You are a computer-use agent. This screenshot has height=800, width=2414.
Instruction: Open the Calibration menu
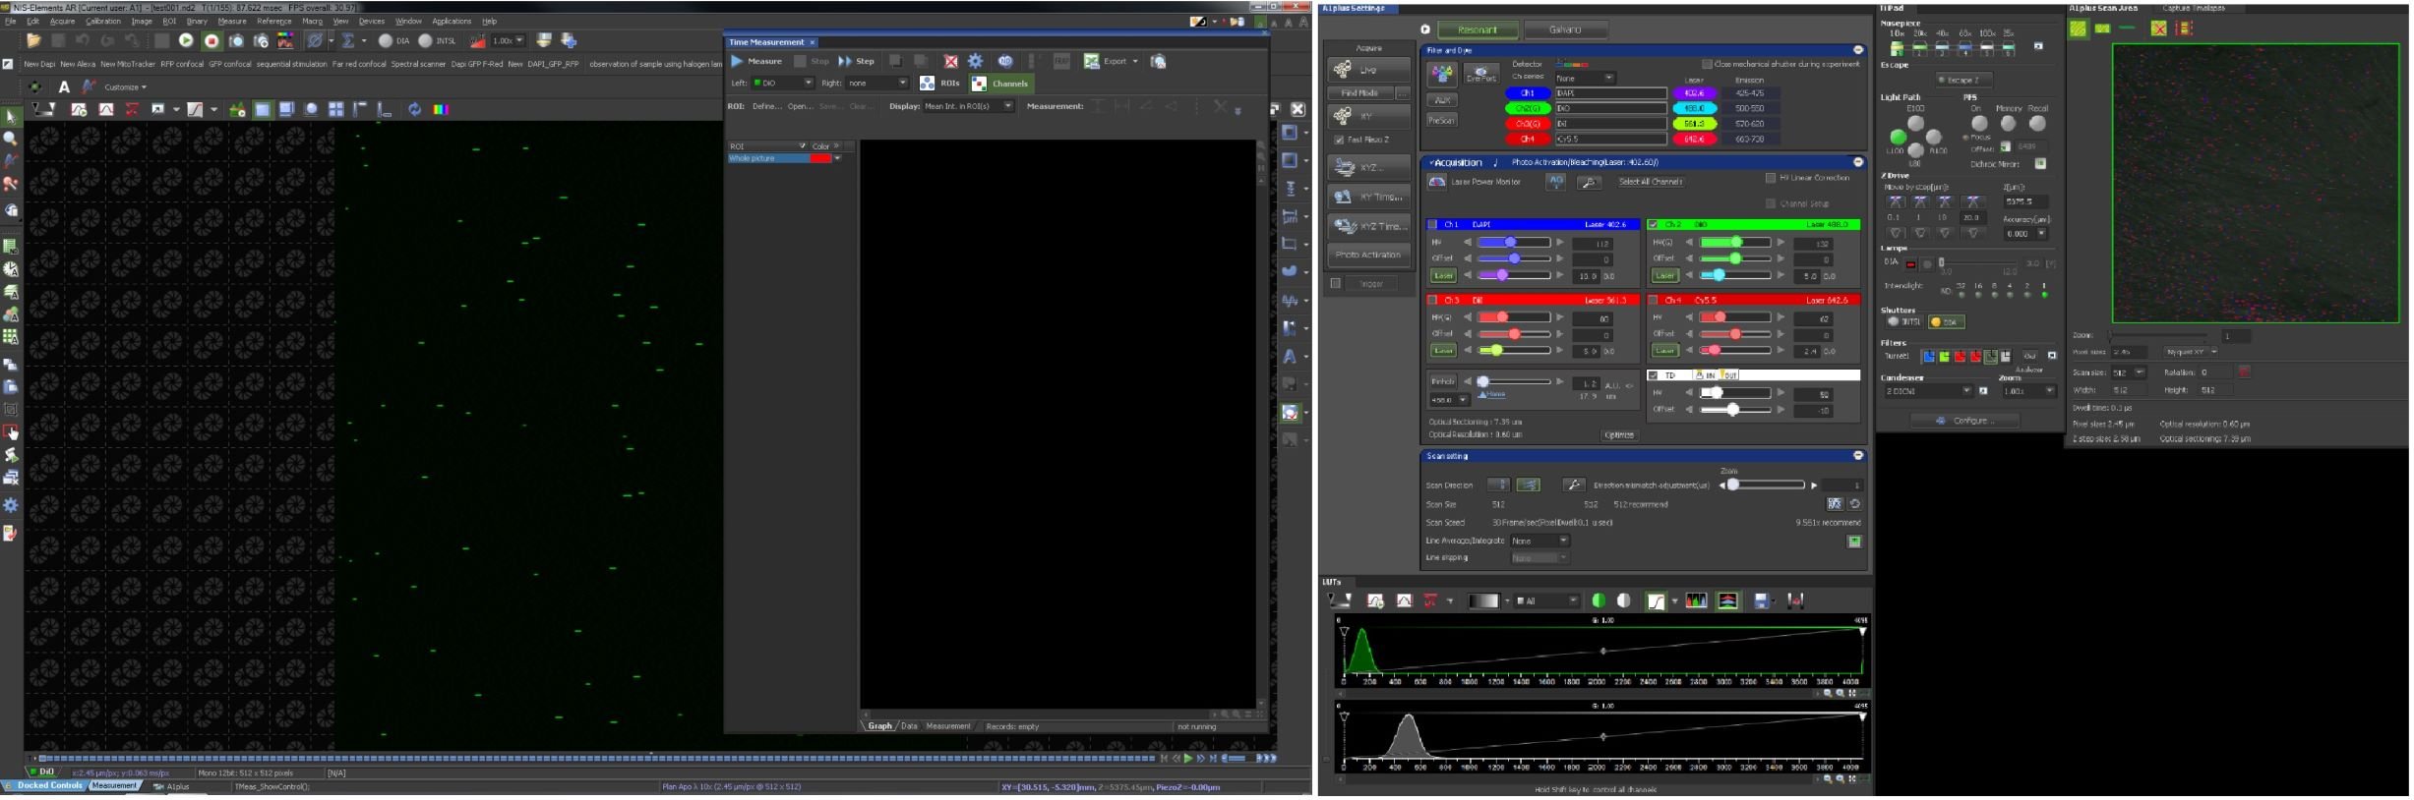click(102, 21)
